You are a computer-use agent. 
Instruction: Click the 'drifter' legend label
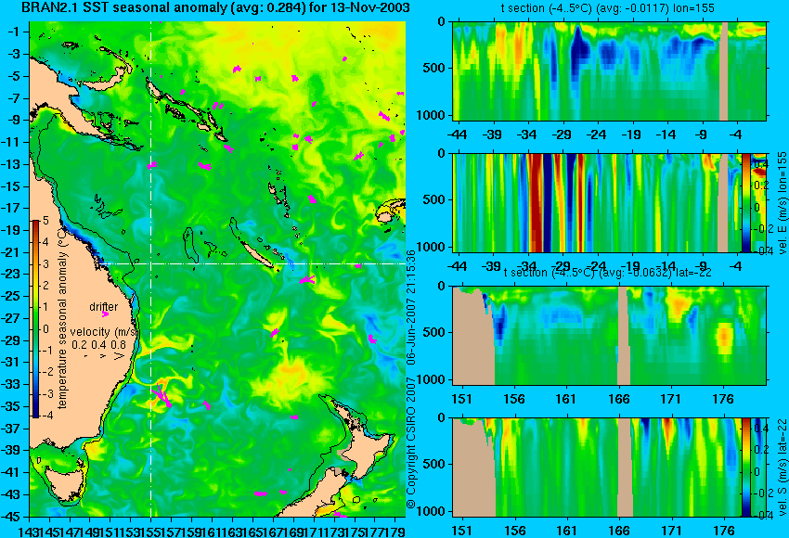[104, 307]
